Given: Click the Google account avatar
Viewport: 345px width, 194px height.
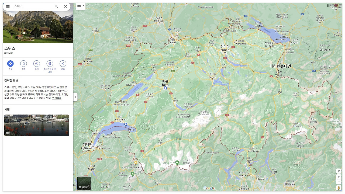Looking at the screenshot, I should (x=336, y=5).
